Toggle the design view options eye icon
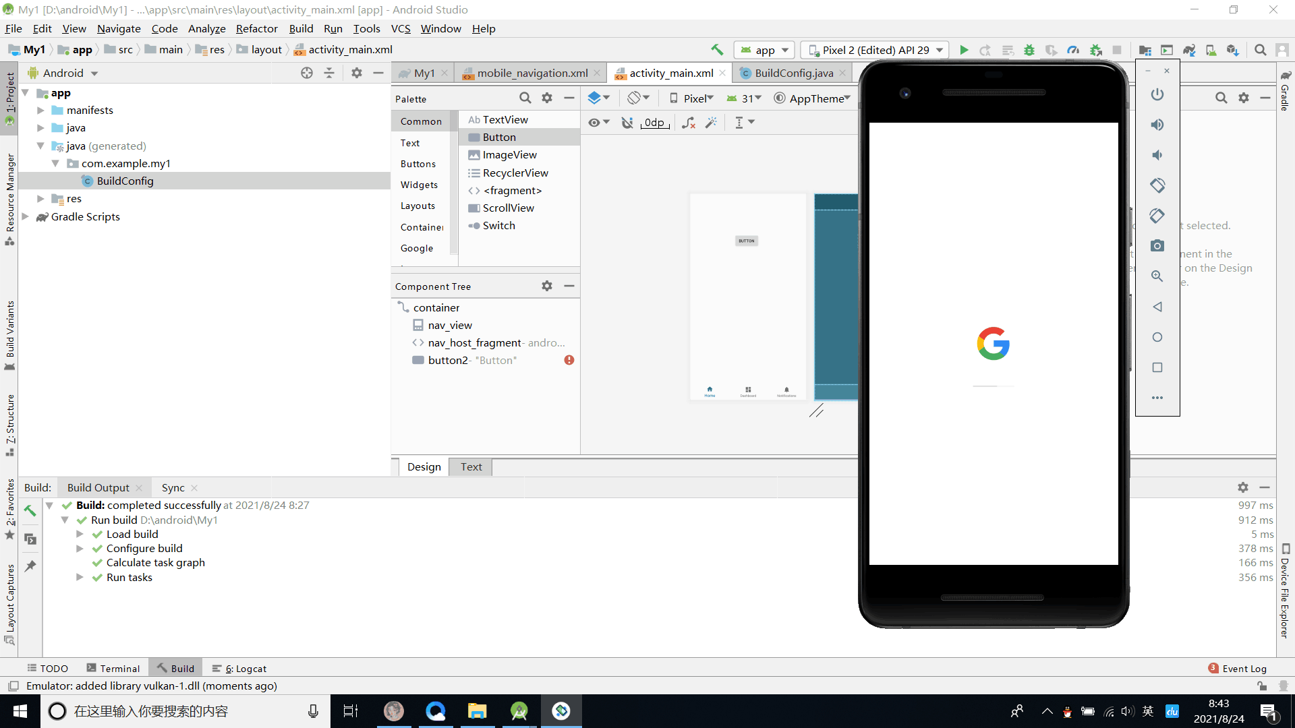The image size is (1295, 728). (x=594, y=123)
